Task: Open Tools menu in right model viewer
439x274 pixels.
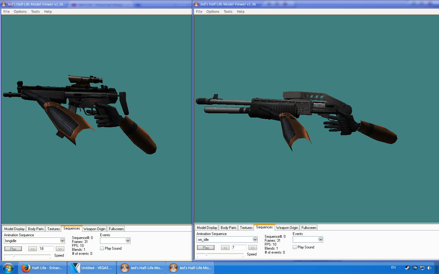Action: pos(228,12)
